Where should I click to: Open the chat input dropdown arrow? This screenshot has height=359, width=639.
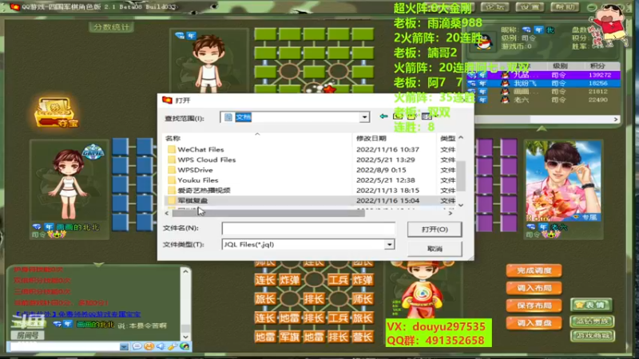[125, 346]
